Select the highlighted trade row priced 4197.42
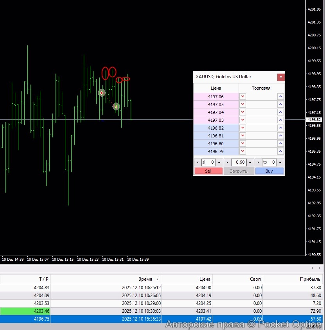The height and width of the screenshot is (330, 325). click(156, 319)
